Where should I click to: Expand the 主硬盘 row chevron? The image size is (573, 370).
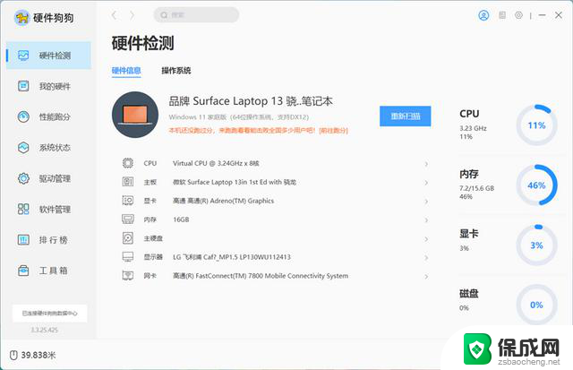click(426, 239)
